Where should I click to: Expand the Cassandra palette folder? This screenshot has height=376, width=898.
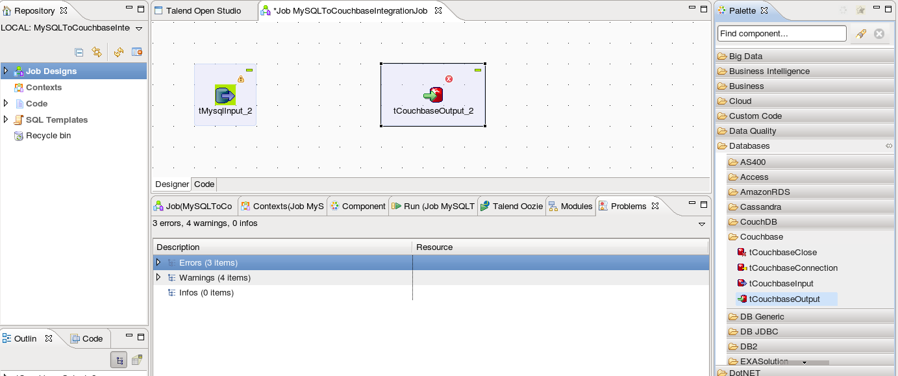click(x=810, y=207)
